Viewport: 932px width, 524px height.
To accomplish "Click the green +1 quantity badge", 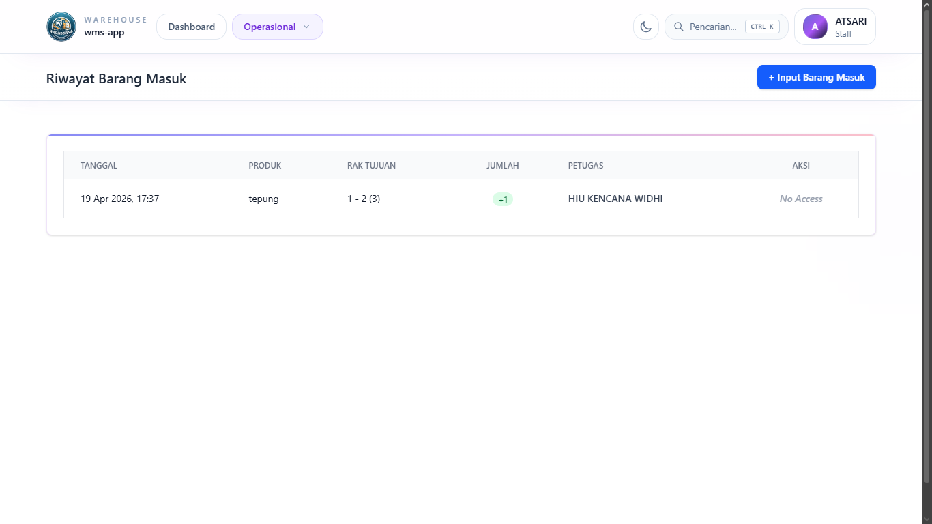I will point(503,199).
